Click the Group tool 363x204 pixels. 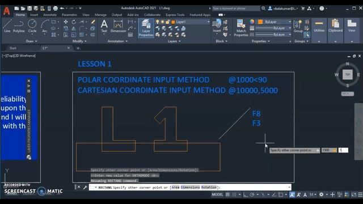click(298, 27)
